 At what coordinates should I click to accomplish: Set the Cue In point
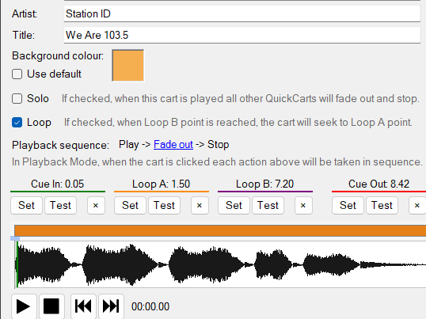26,206
